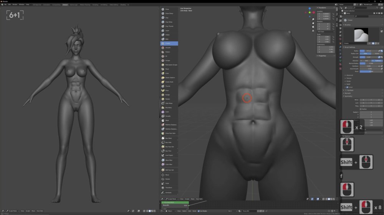
Task: Select Scene Collection in the outliner
Action: click(349, 11)
